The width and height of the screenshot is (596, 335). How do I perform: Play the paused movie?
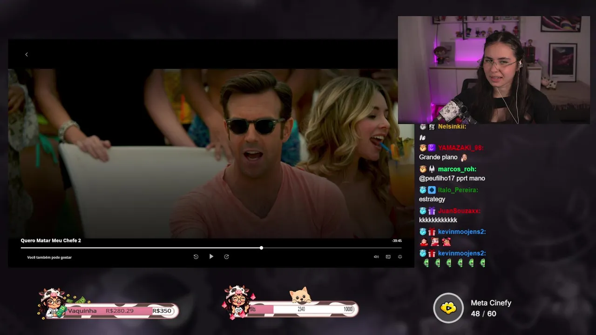(x=211, y=256)
